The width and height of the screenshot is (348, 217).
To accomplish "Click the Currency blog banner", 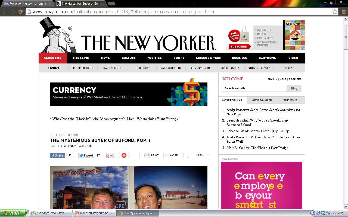I will coord(129,92).
